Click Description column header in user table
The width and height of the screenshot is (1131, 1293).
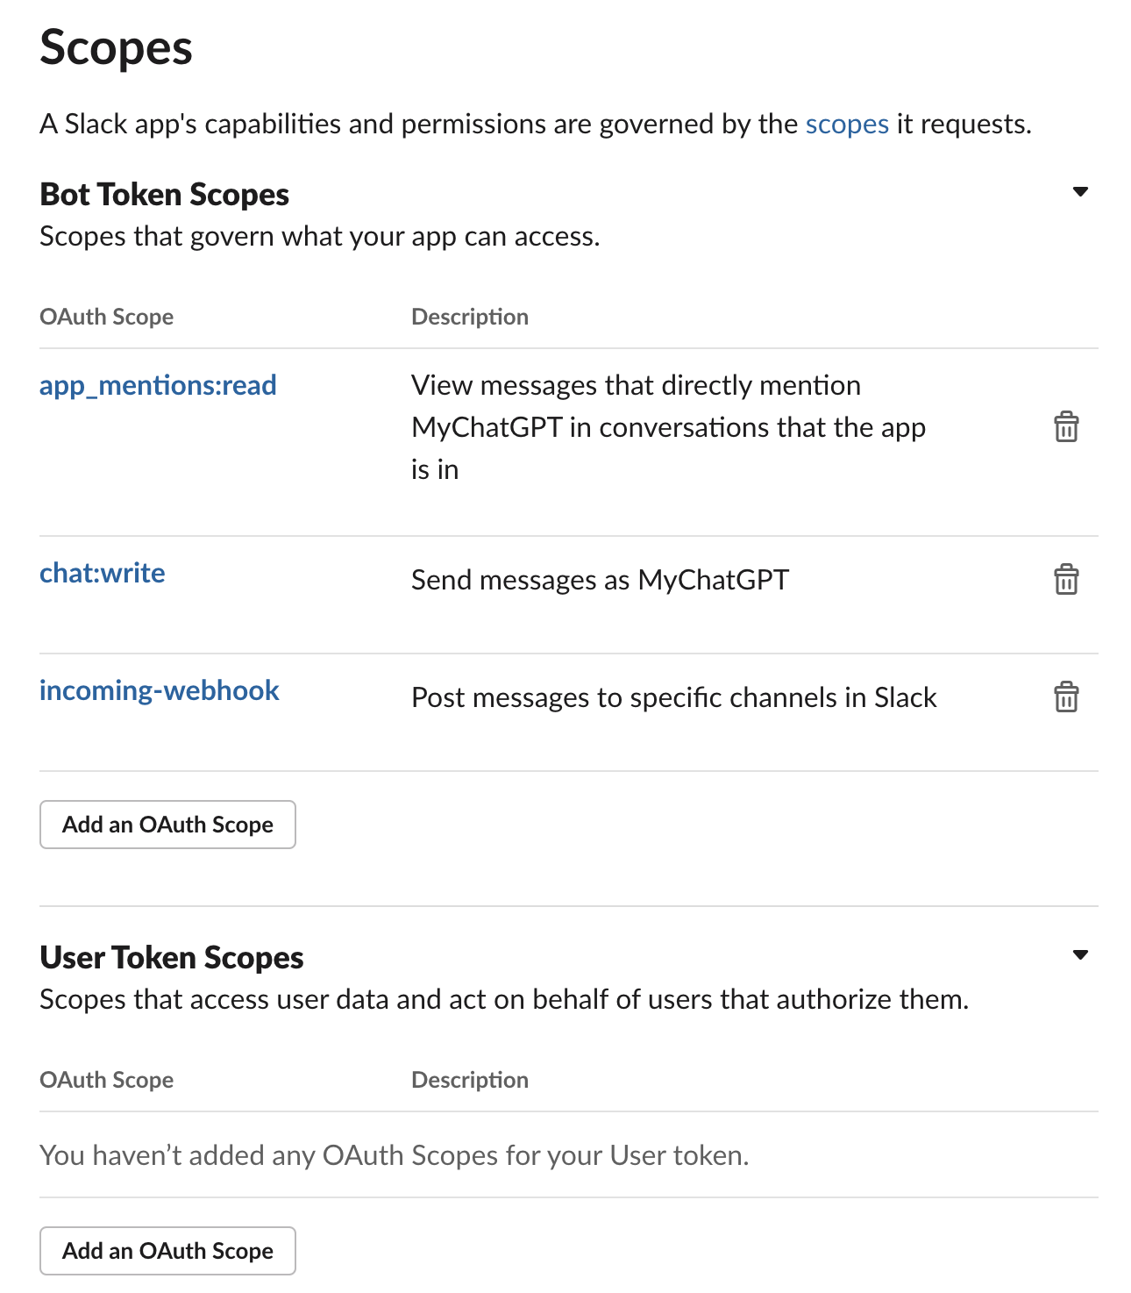pyautogui.click(x=470, y=1080)
